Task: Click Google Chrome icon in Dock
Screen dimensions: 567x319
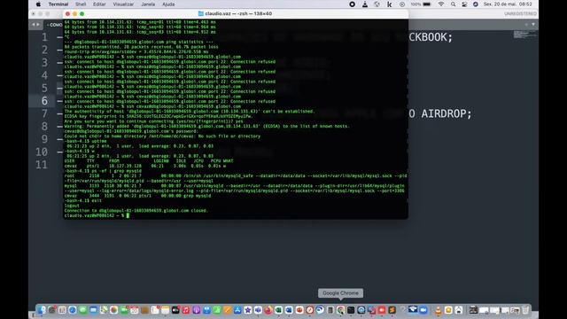Action: click(340, 310)
